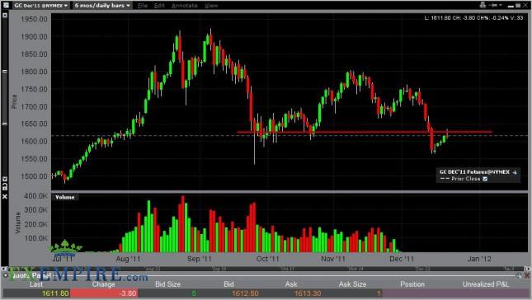Click the upper marker on the price scale slider
Screen dimensions: 532x300
point(5,71)
